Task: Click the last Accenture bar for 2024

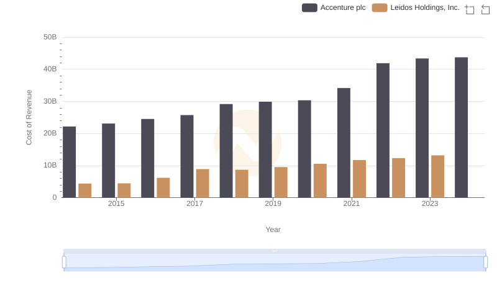Action: tap(461, 128)
